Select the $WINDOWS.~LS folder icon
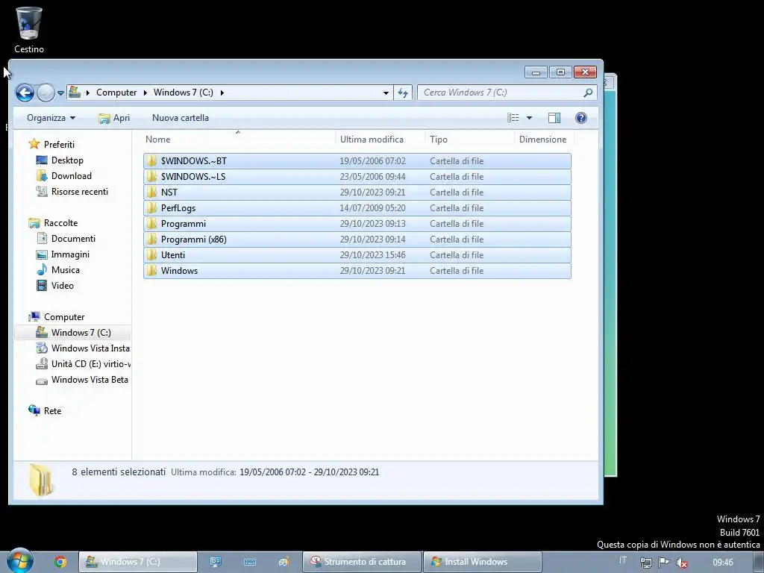Viewport: 764px width, 573px height. click(152, 176)
